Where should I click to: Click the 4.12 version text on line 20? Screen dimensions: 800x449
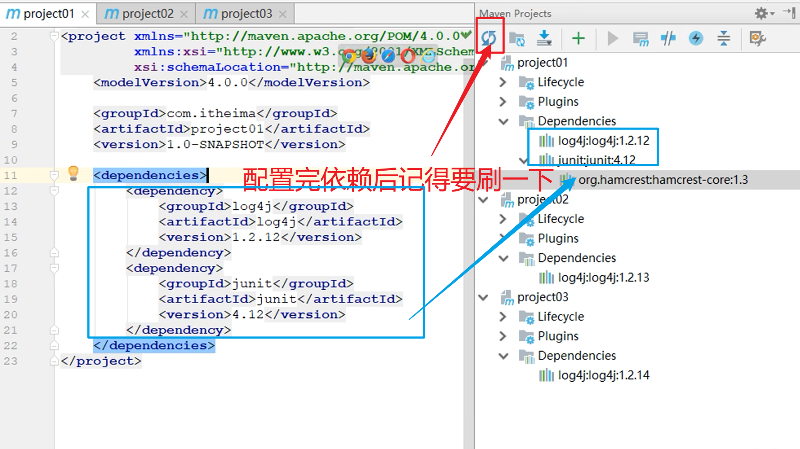click(x=248, y=314)
